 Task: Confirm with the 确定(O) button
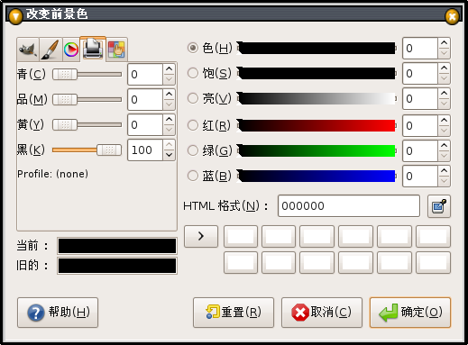click(410, 313)
